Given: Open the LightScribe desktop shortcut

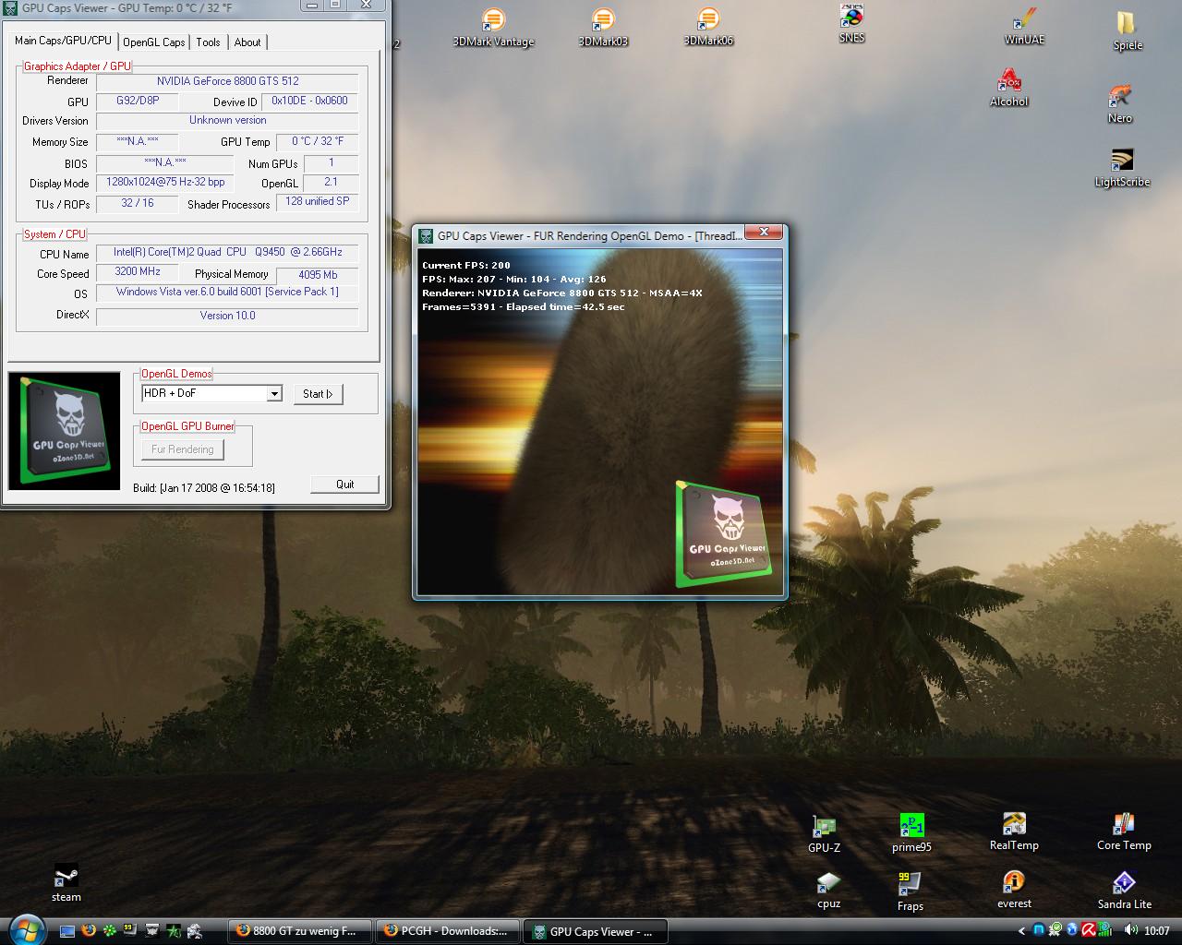Looking at the screenshot, I should (1122, 168).
